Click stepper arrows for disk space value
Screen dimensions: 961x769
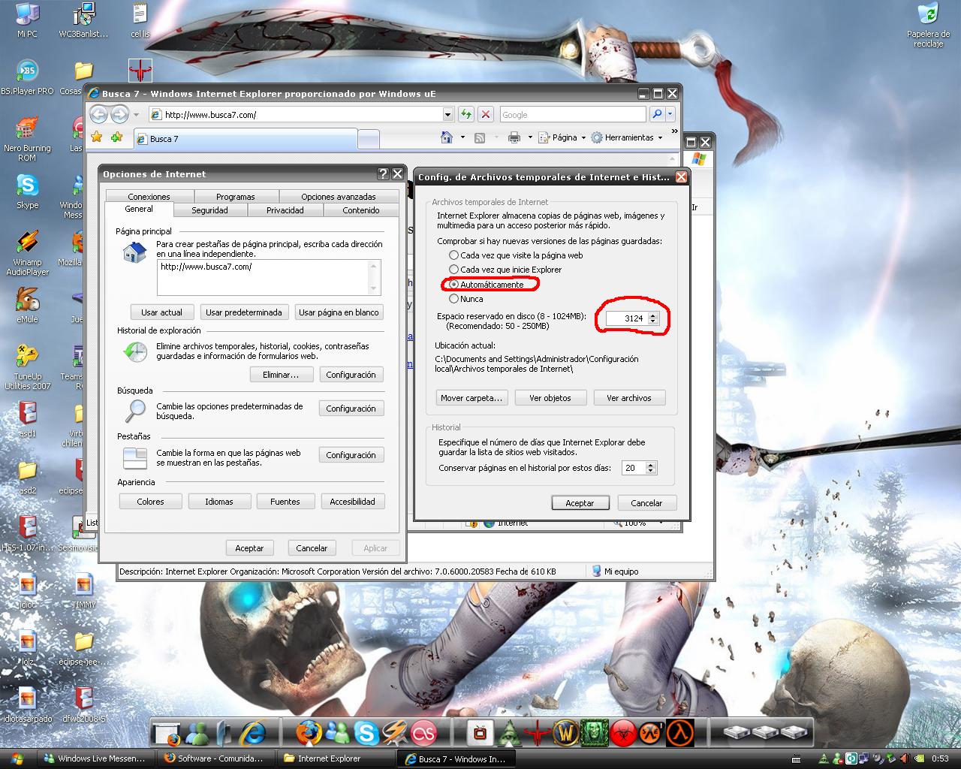652,318
